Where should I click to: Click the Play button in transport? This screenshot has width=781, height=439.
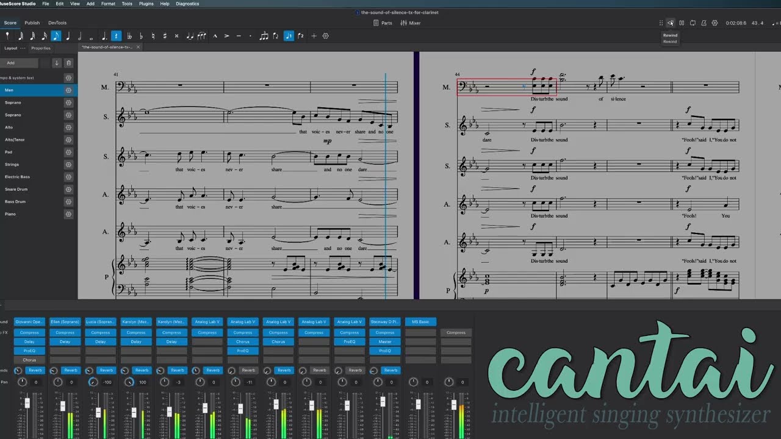[x=682, y=23]
